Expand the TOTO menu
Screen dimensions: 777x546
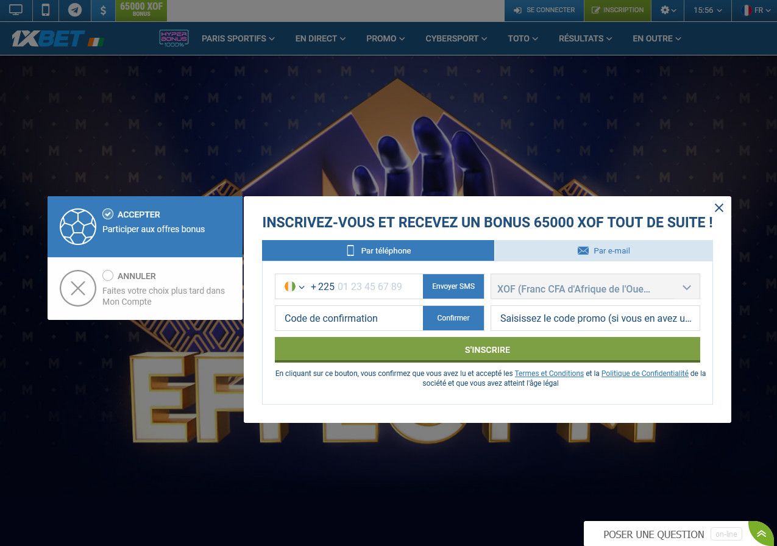[x=523, y=38]
